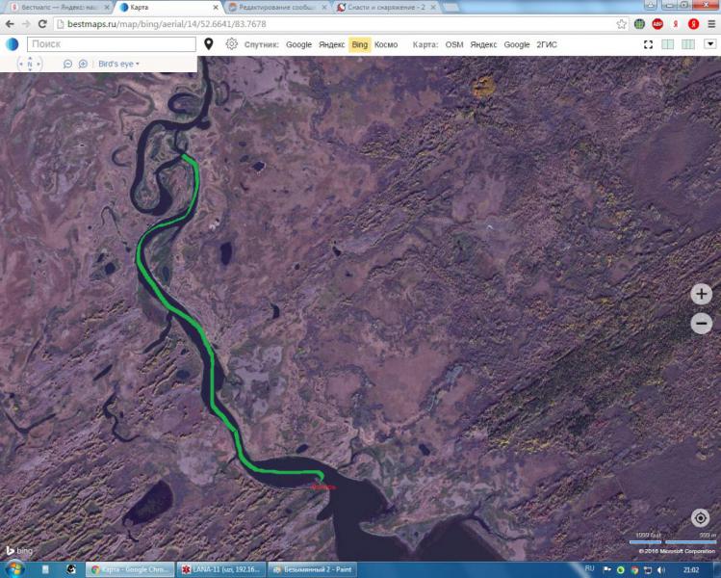
Task: Choose the 2ГИС map layer
Action: [547, 44]
